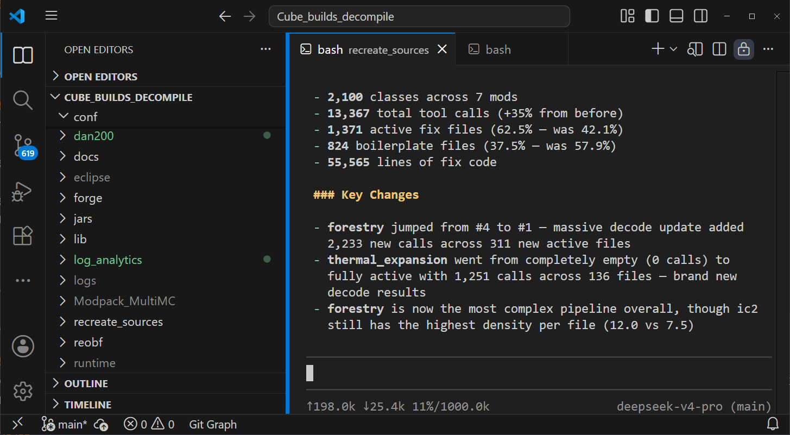Create a new terminal with plus icon
Screen dimensions: 790x435
658,49
